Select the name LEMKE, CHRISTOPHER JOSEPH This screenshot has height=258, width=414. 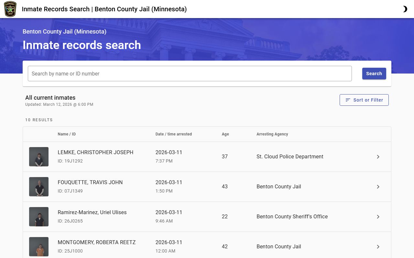tap(95, 152)
